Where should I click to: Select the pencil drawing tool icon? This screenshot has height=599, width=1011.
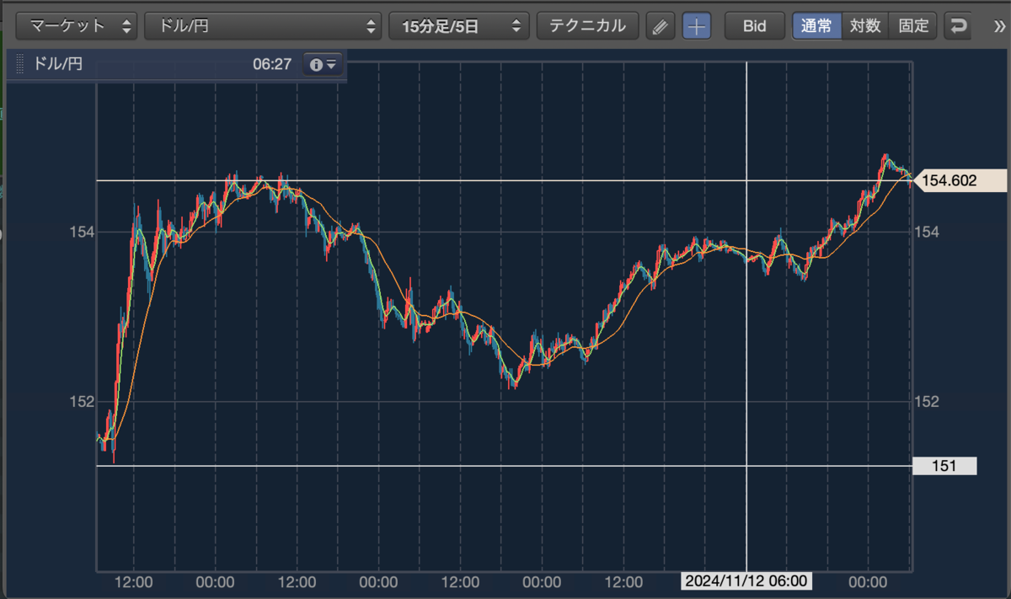(x=661, y=26)
